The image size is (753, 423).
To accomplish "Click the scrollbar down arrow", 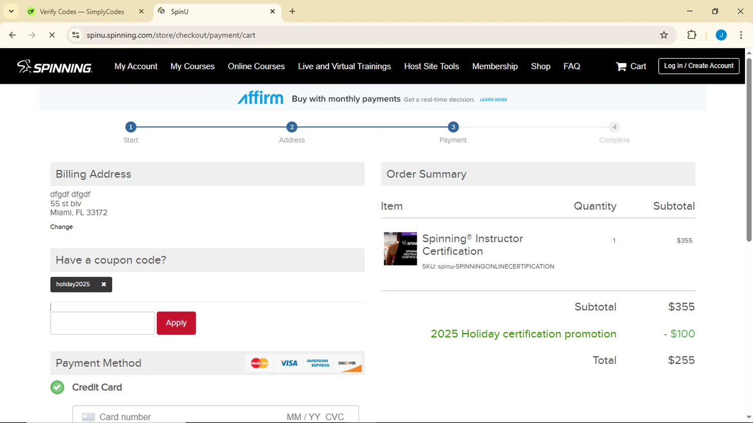I will click(749, 417).
